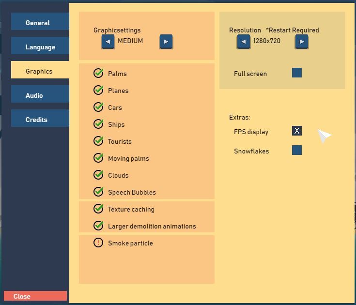
Task: Enable the Full screen checkbox
Action: click(297, 73)
